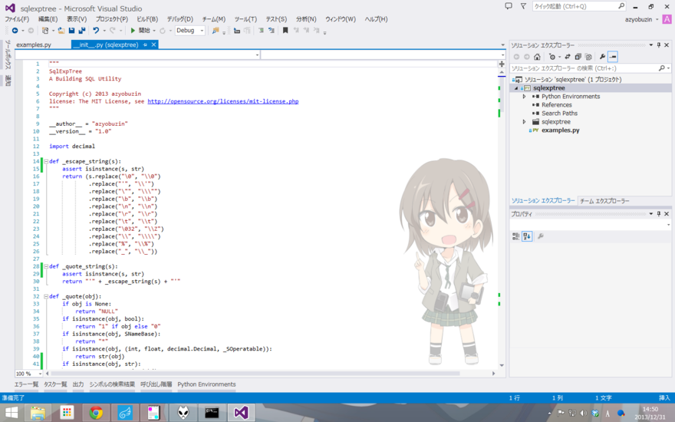Screen dimensions: 675x422
Task: Start debugging with the green play button
Action: tap(133, 31)
